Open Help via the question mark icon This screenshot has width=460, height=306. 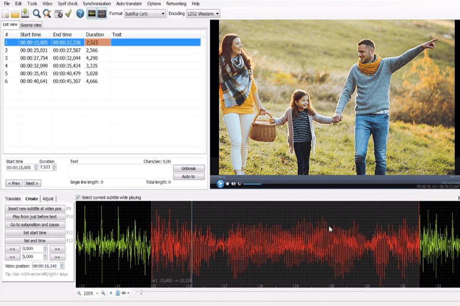click(x=80, y=14)
